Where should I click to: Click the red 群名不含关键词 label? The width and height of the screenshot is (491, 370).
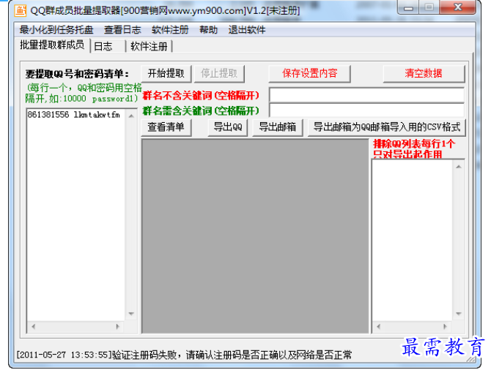201,95
